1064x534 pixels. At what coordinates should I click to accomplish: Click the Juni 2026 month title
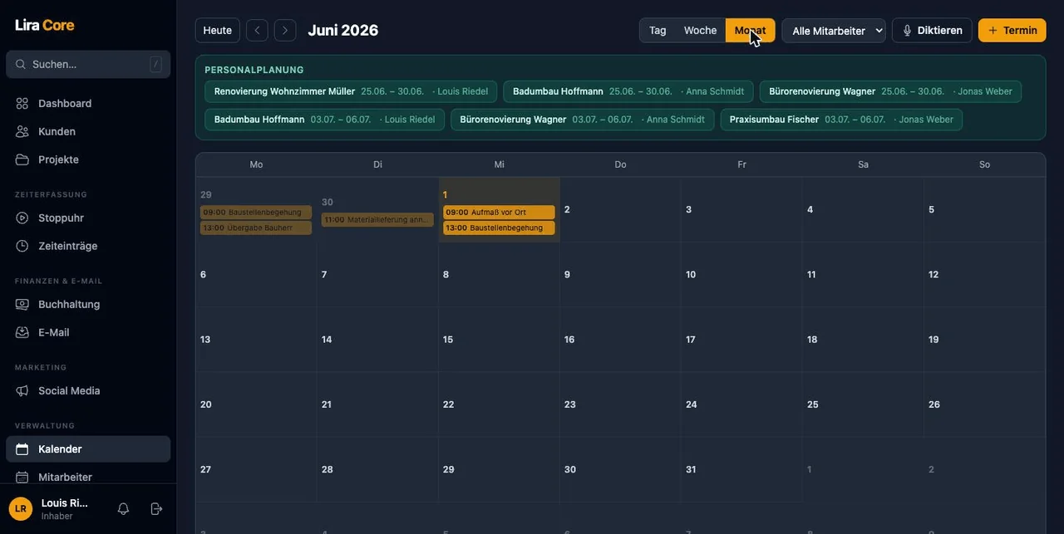click(343, 31)
